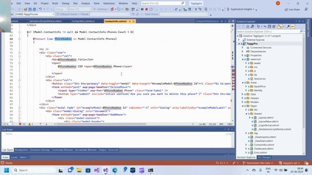The image size is (312, 175).
Task: Click the up arrow previous issue icon
Action: 40,124
